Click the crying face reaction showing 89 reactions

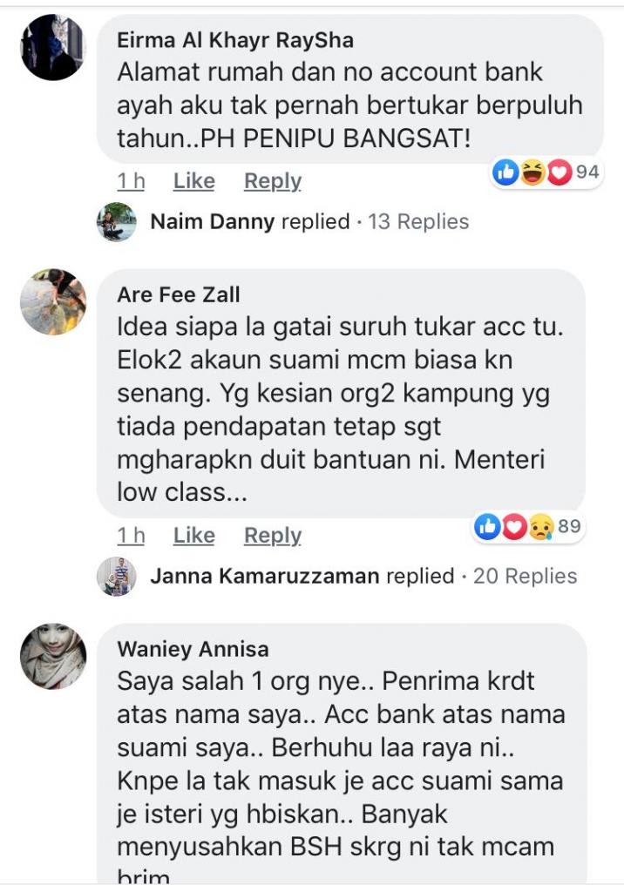coord(541,527)
